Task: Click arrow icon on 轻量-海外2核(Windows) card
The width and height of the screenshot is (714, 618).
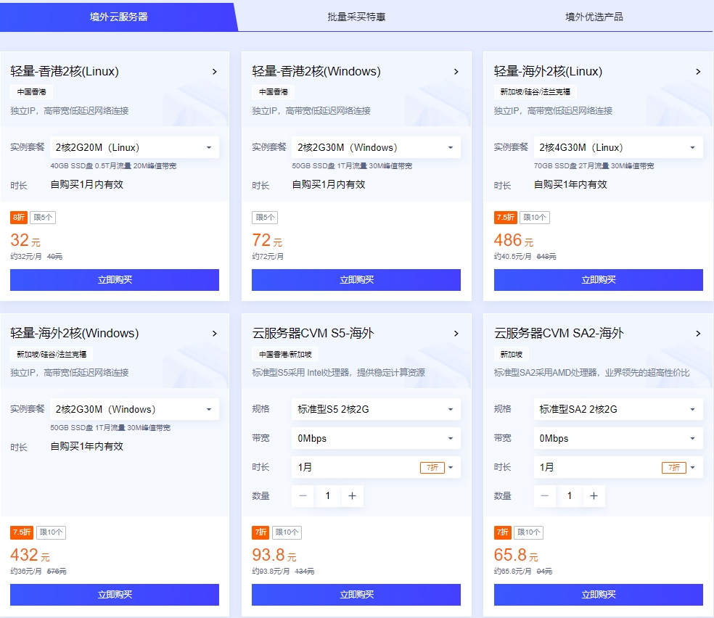Action: (214, 332)
